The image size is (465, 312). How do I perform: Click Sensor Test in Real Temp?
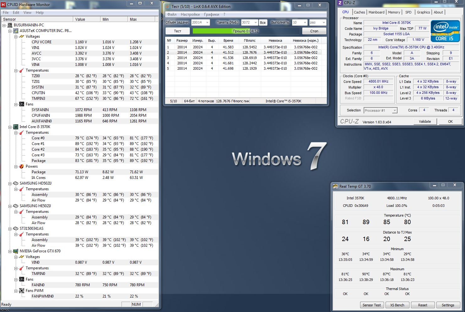(x=371, y=305)
